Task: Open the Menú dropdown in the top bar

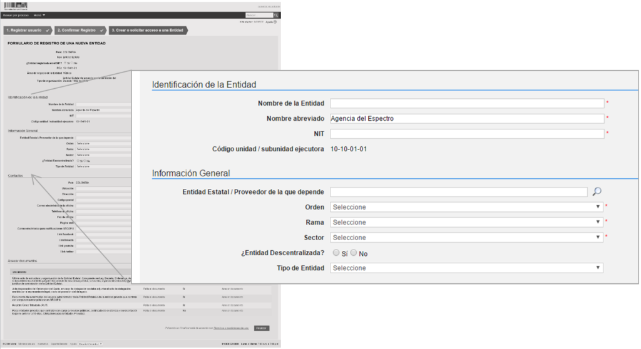Action: click(x=39, y=15)
